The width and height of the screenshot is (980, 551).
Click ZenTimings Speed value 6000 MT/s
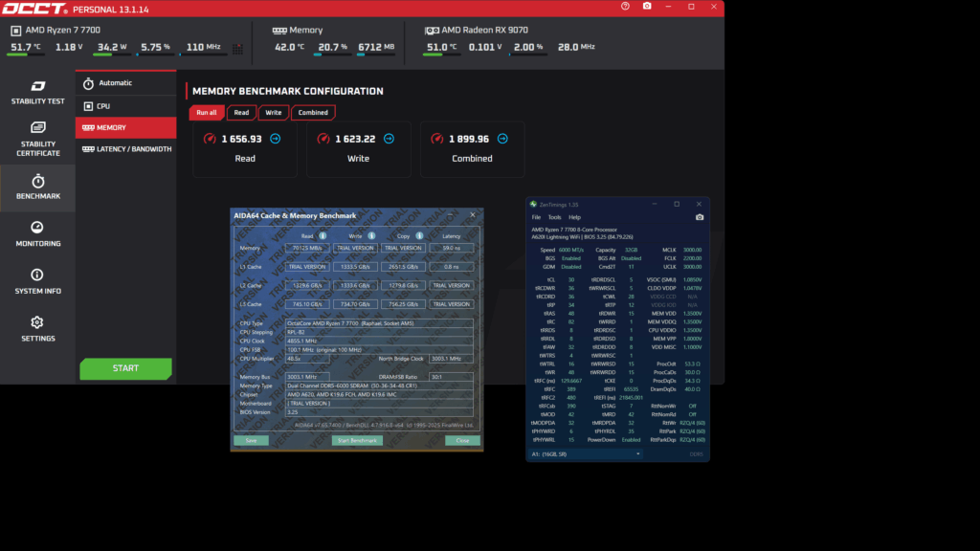570,250
